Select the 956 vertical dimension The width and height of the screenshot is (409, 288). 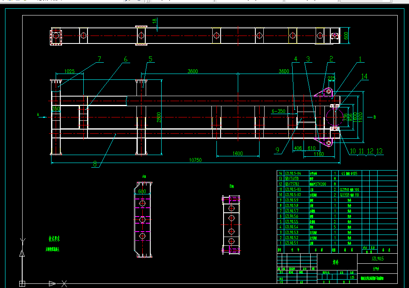[350, 117]
